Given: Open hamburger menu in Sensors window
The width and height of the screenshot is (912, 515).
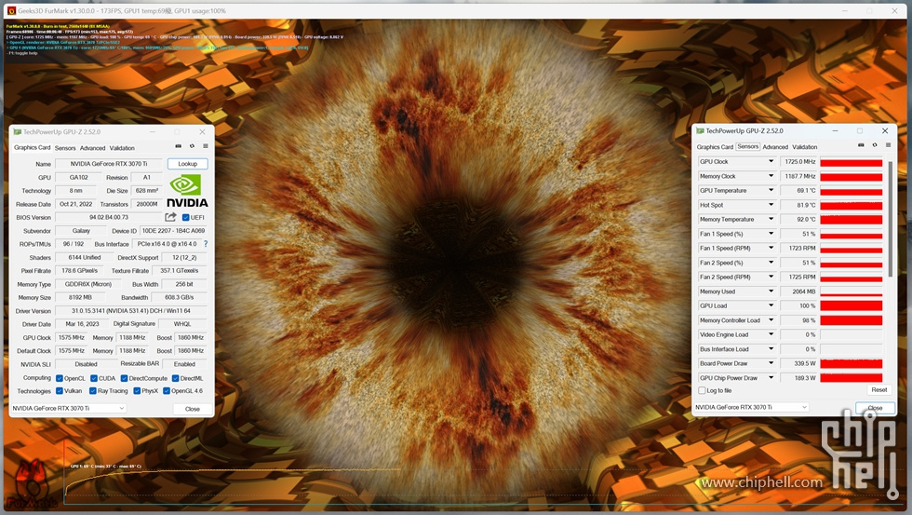Looking at the screenshot, I should click(x=888, y=145).
